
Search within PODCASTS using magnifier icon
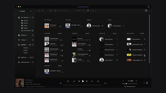pos(33,62)
